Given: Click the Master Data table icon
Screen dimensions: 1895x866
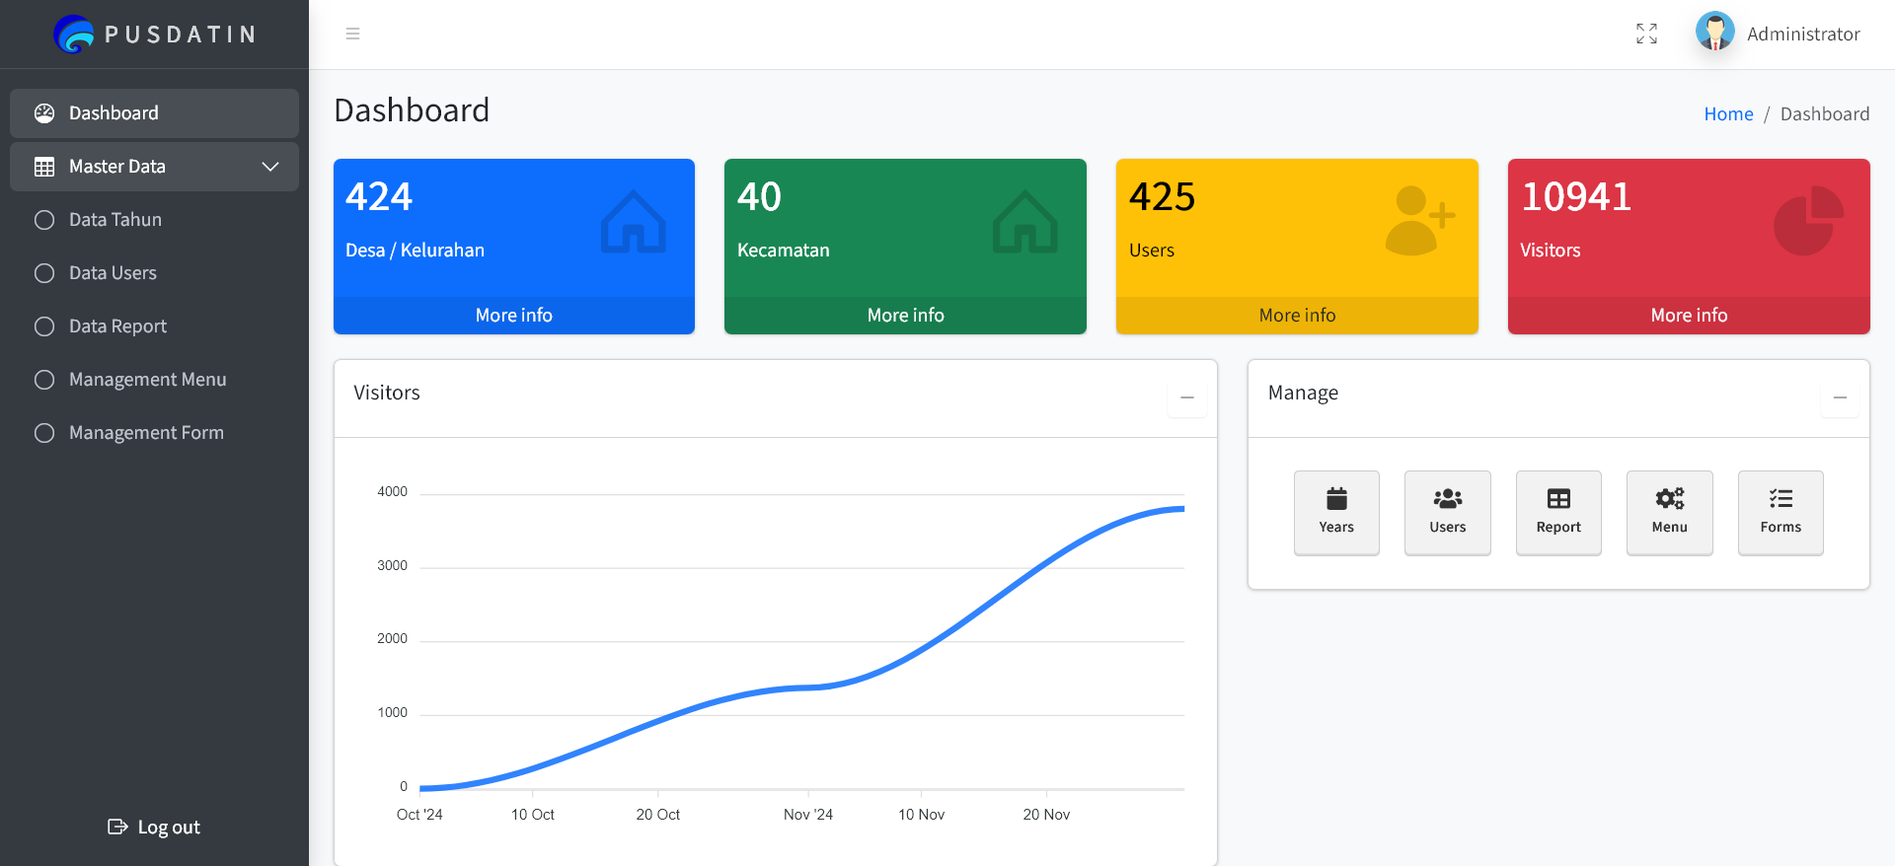Looking at the screenshot, I should (44, 167).
